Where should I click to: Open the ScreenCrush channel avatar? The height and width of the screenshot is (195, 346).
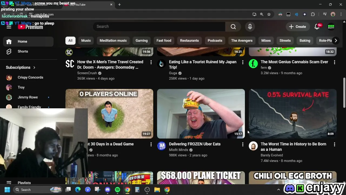(x=70, y=64)
